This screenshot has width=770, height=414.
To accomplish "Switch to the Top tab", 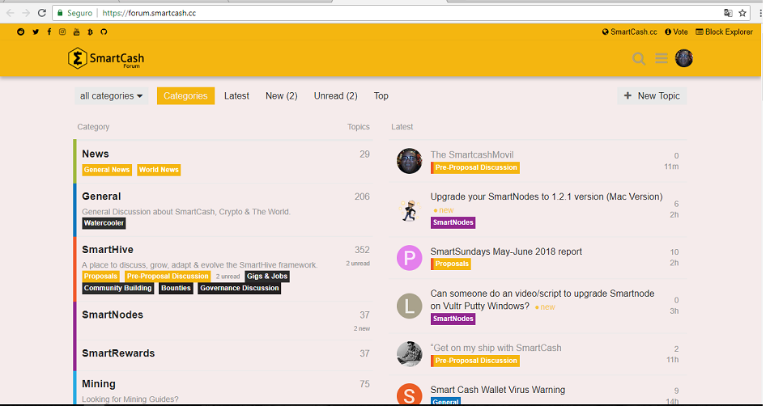I will (x=381, y=95).
